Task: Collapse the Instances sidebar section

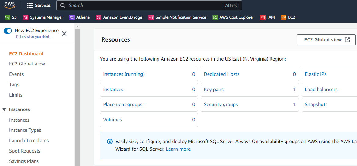Action: pos(4,109)
